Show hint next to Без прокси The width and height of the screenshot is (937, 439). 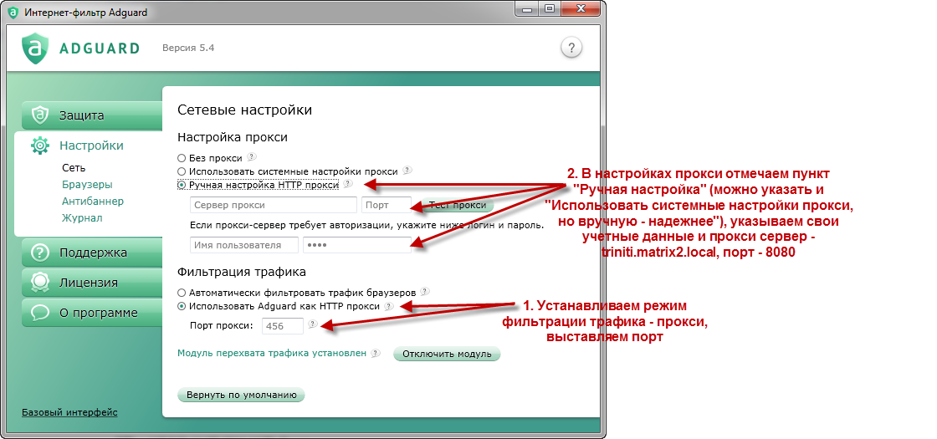(252, 157)
